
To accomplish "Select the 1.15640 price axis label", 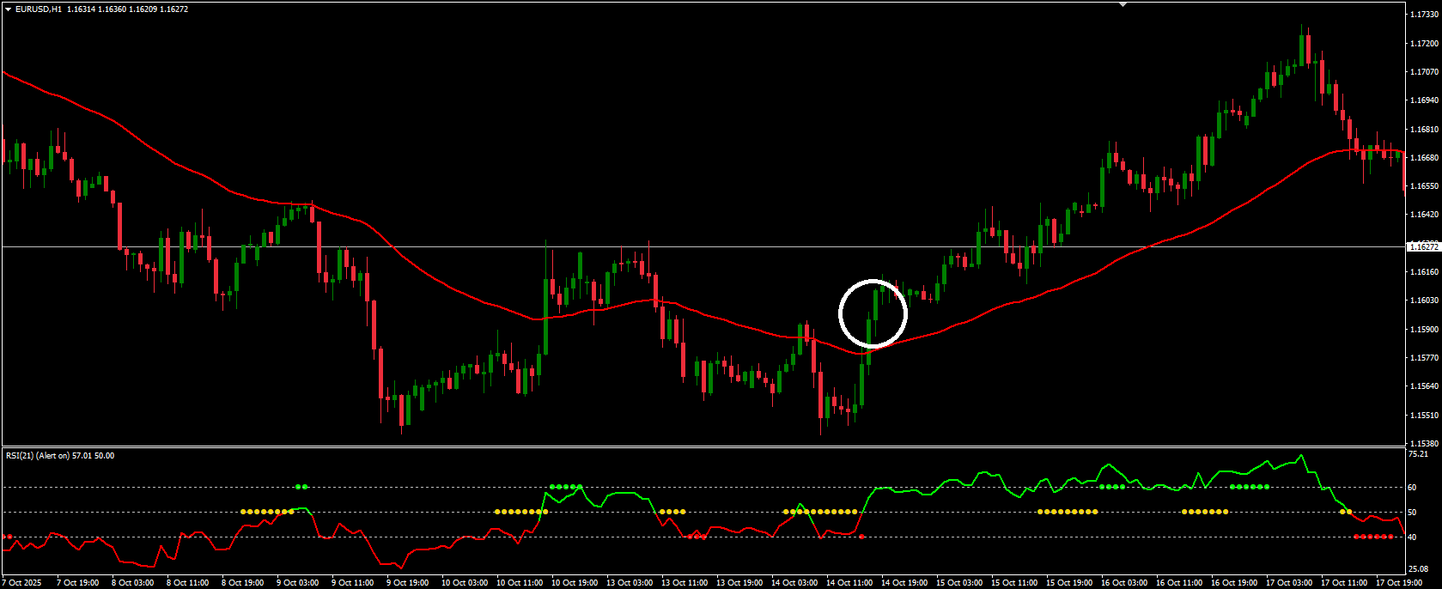I will (x=1424, y=387).
